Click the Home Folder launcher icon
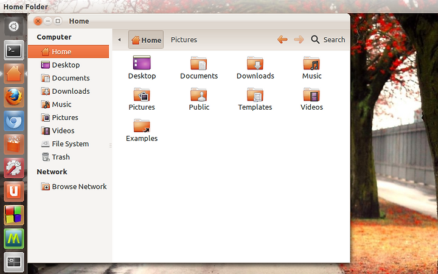This screenshot has height=274, width=438. 13,74
